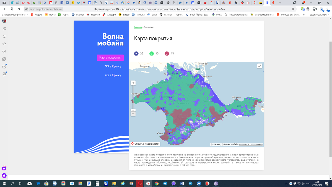This screenshot has width=332, height=187.
Task: Reload the current page
Action: [19, 9]
